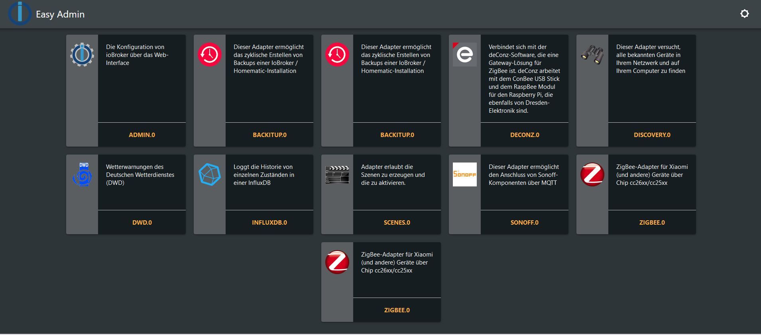Open the DECONZ.0 instance link
This screenshot has width=761, height=335.
pyautogui.click(x=525, y=135)
